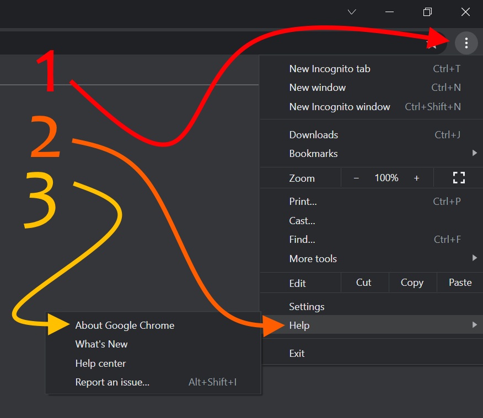Click the Cut button

click(364, 283)
